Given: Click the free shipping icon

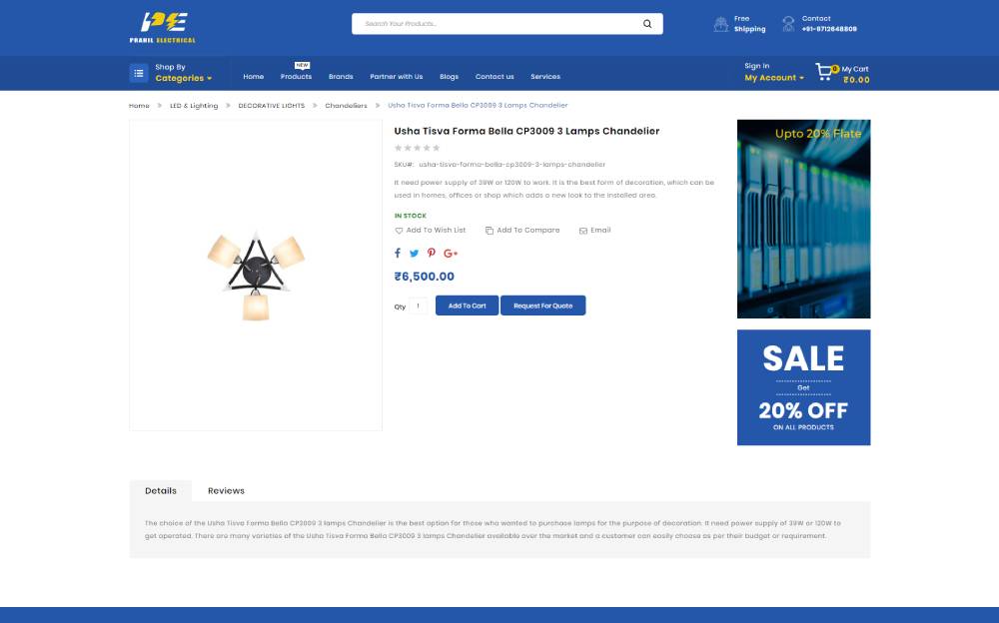Looking at the screenshot, I should 720,24.
